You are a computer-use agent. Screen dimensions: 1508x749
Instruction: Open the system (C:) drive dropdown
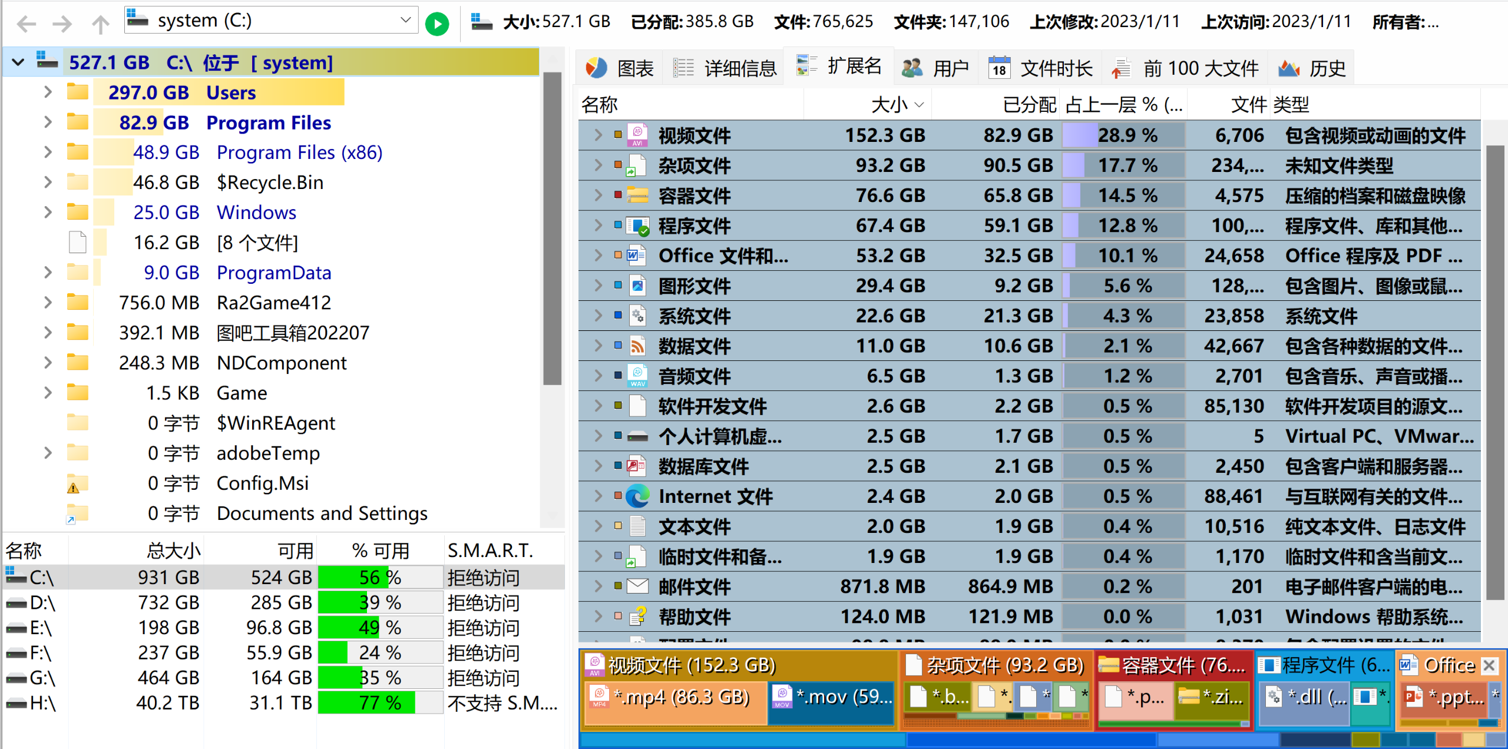[405, 20]
